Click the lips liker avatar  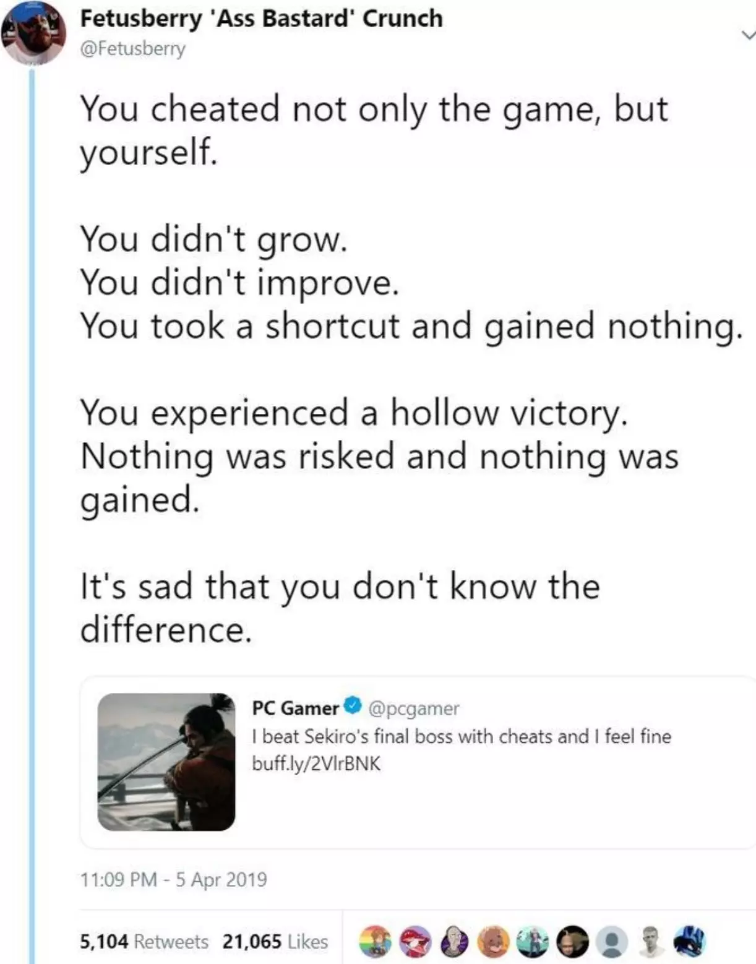(415, 941)
